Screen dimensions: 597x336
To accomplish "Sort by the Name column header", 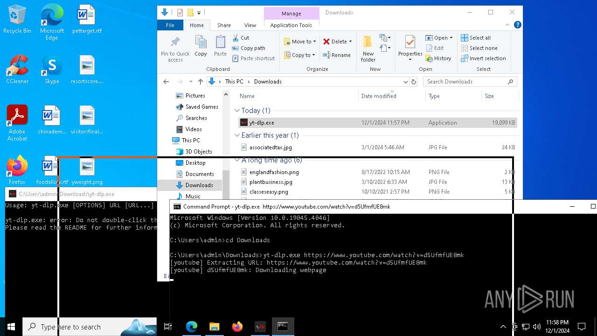I will tap(298, 96).
